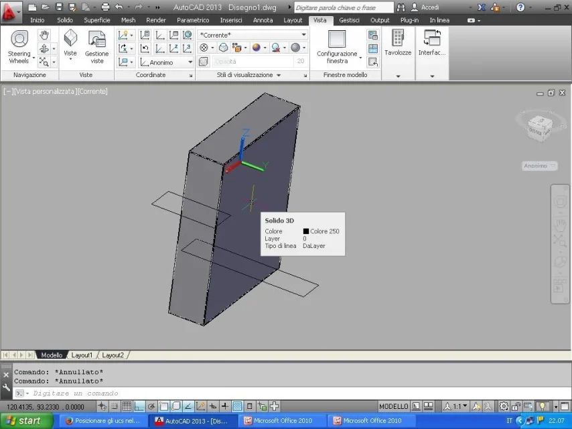The height and width of the screenshot is (429, 572).
Task: Click the command line input field
Action: (292, 393)
